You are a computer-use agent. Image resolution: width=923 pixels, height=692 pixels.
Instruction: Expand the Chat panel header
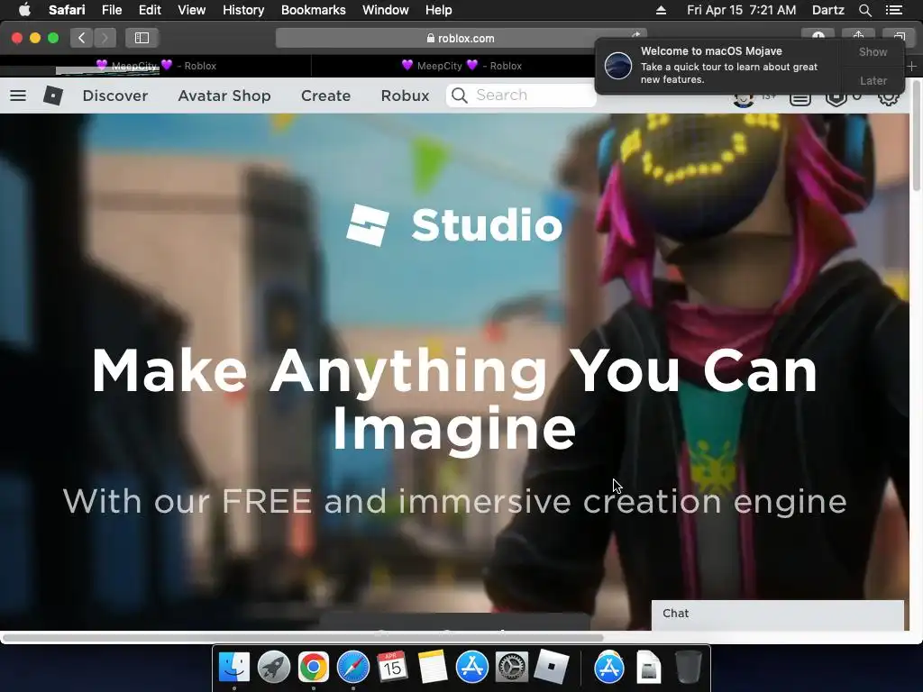point(777,614)
